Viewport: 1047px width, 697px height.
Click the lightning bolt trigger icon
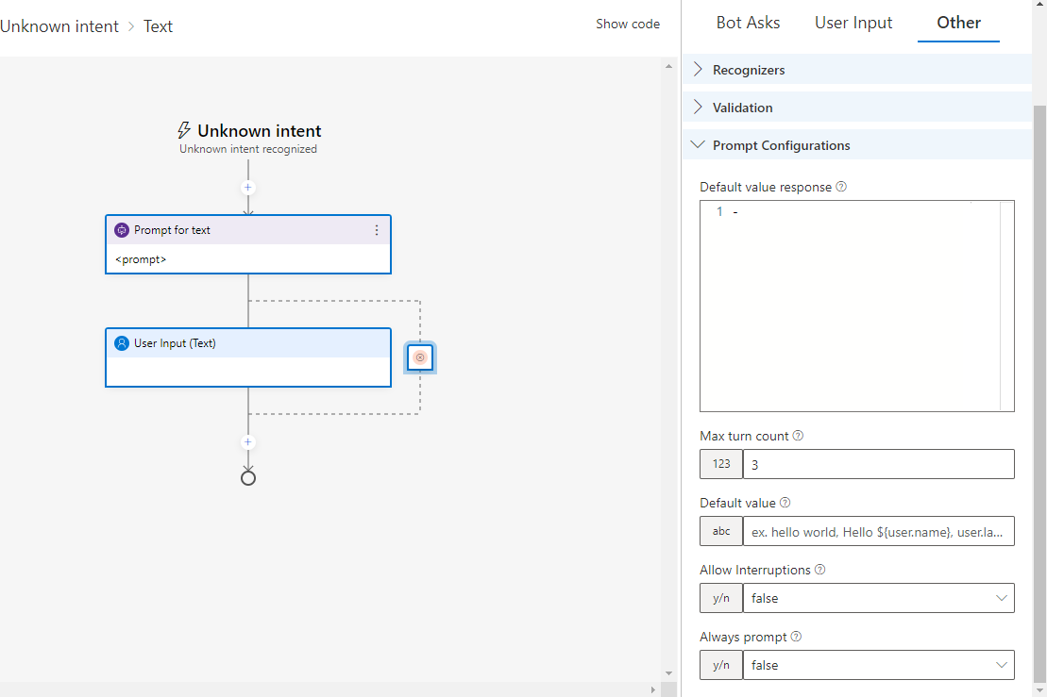coord(183,130)
